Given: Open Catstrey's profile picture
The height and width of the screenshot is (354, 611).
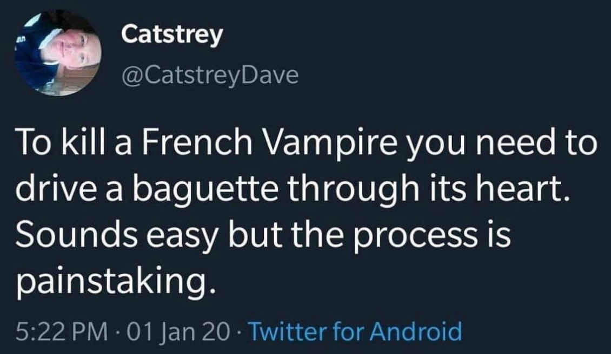Looking at the screenshot, I should pyautogui.click(x=58, y=52).
